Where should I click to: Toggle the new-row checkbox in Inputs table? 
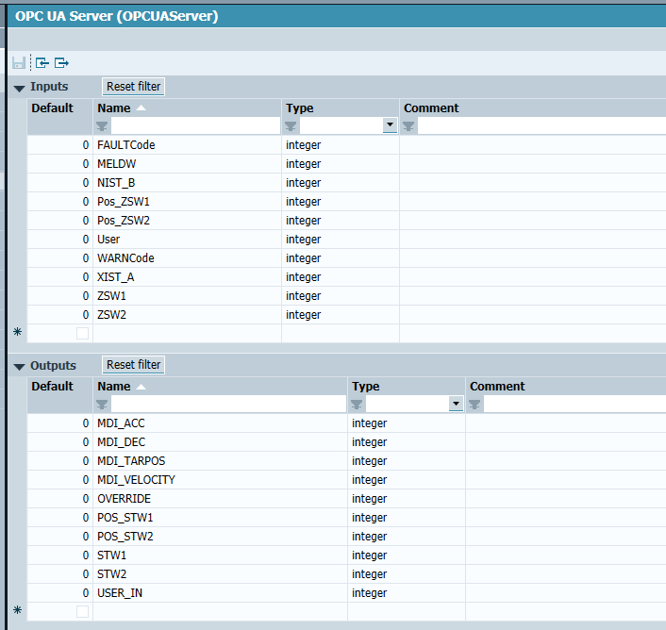(82, 333)
